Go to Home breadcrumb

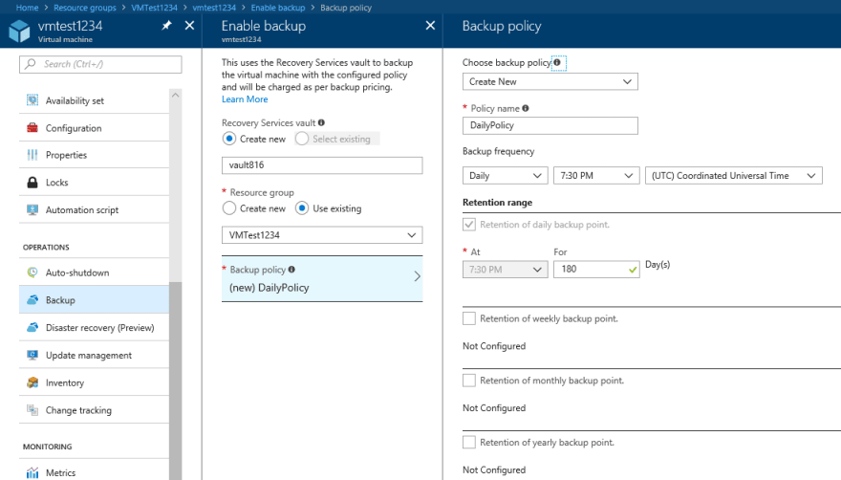27,8
